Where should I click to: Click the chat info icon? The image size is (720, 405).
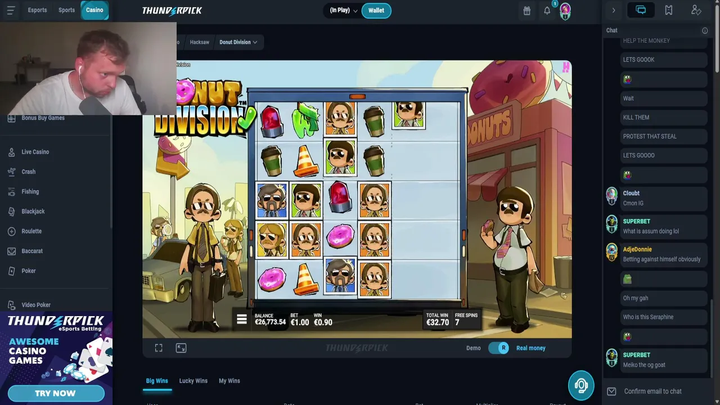click(705, 30)
